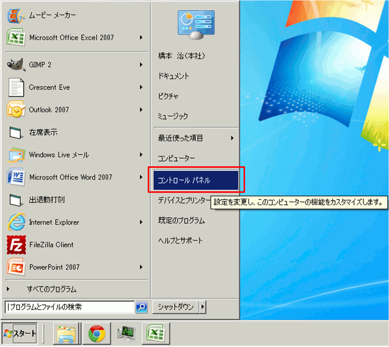Click the スタート button

pyautogui.click(x=20, y=333)
